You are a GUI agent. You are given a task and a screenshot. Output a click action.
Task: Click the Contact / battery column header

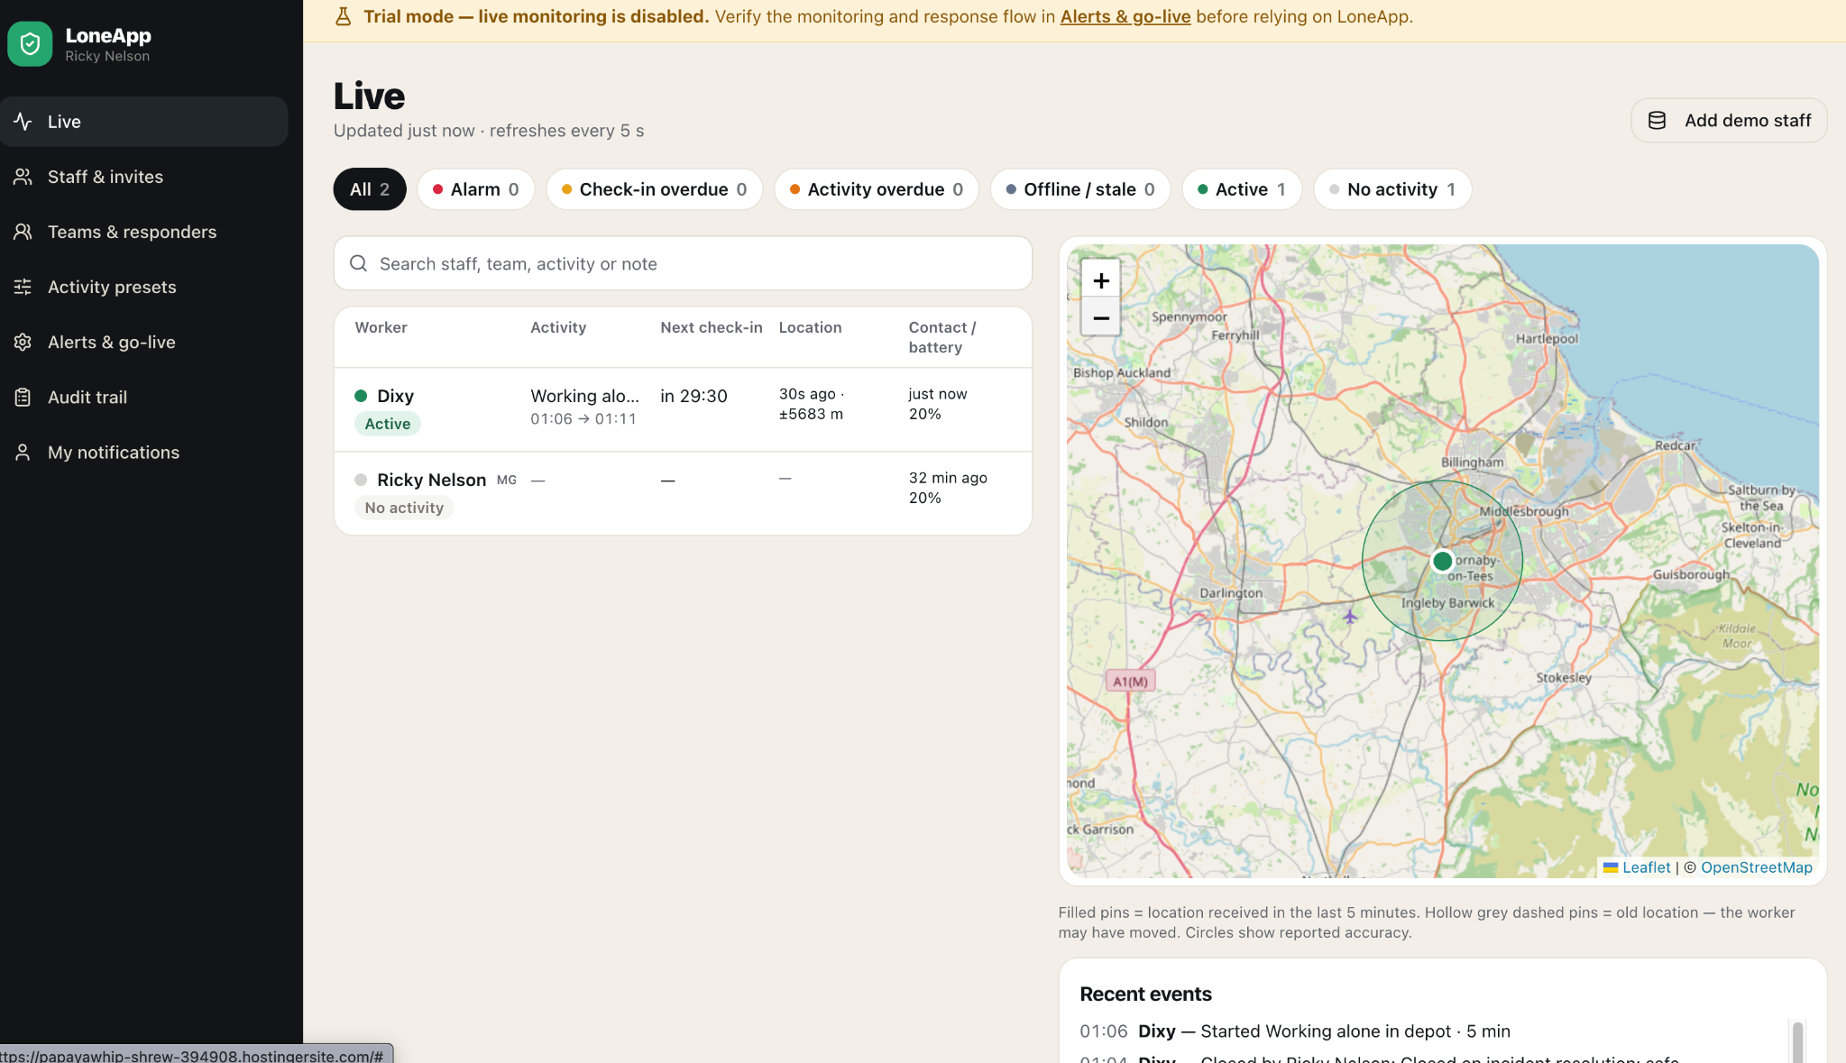(942, 337)
